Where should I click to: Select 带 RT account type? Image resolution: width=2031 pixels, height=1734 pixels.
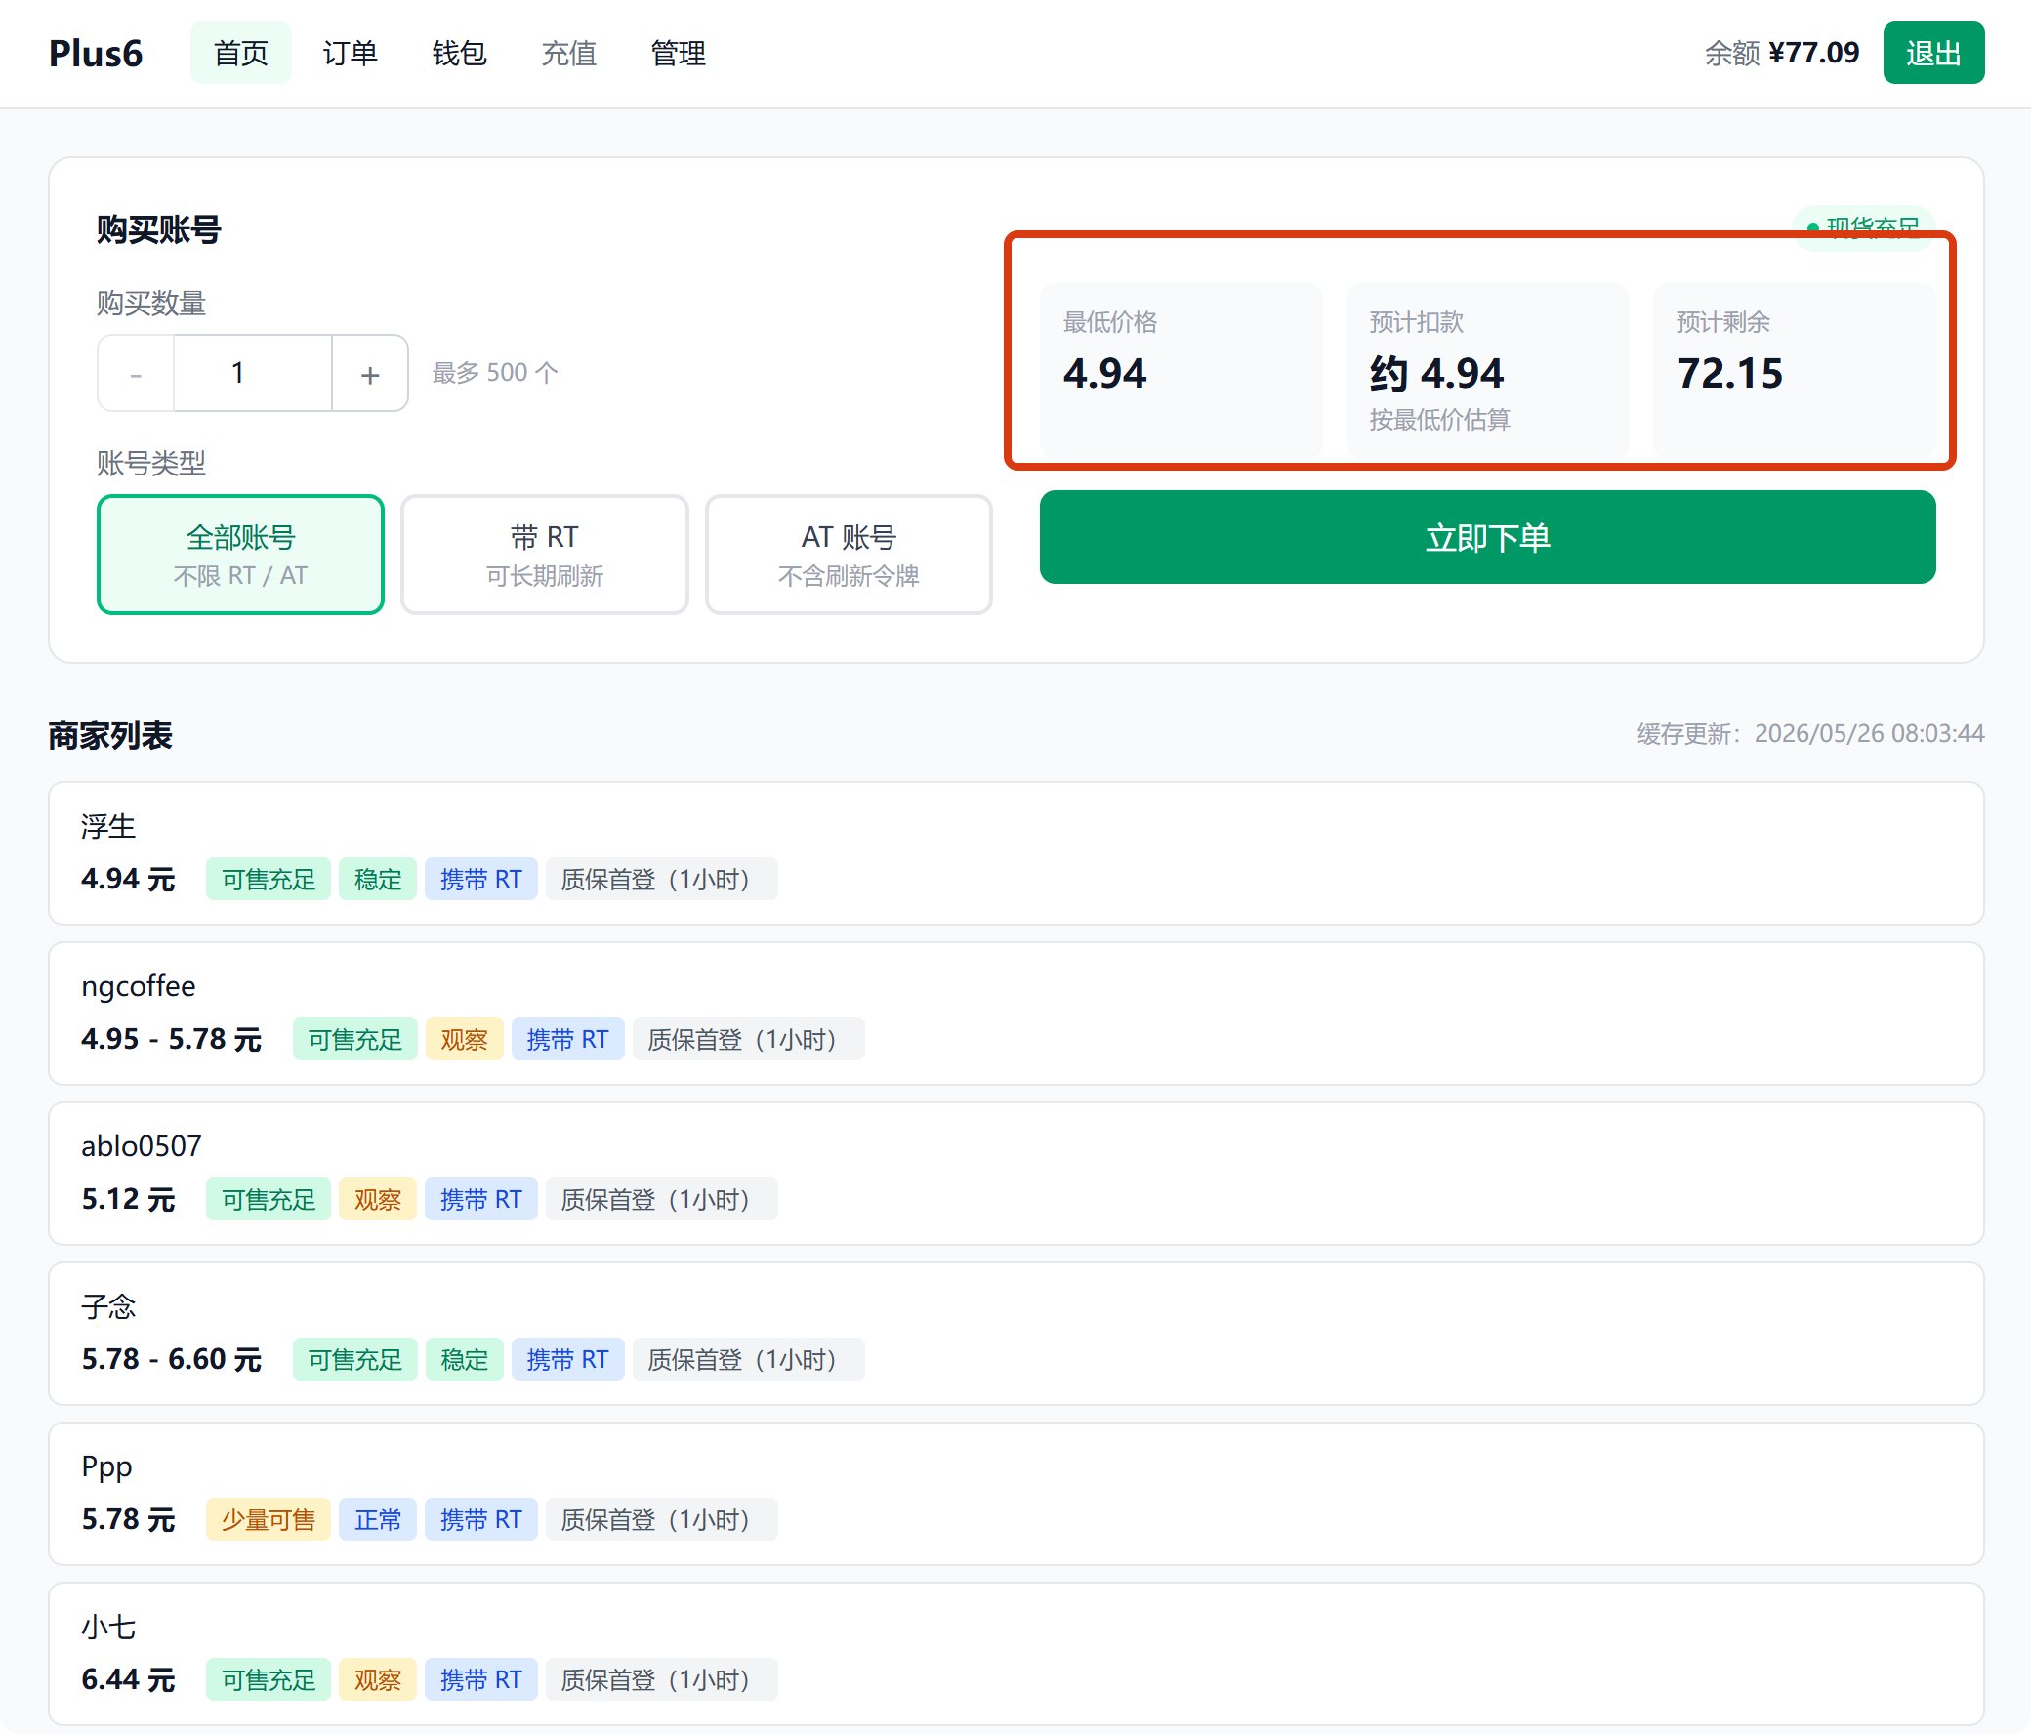click(x=544, y=555)
